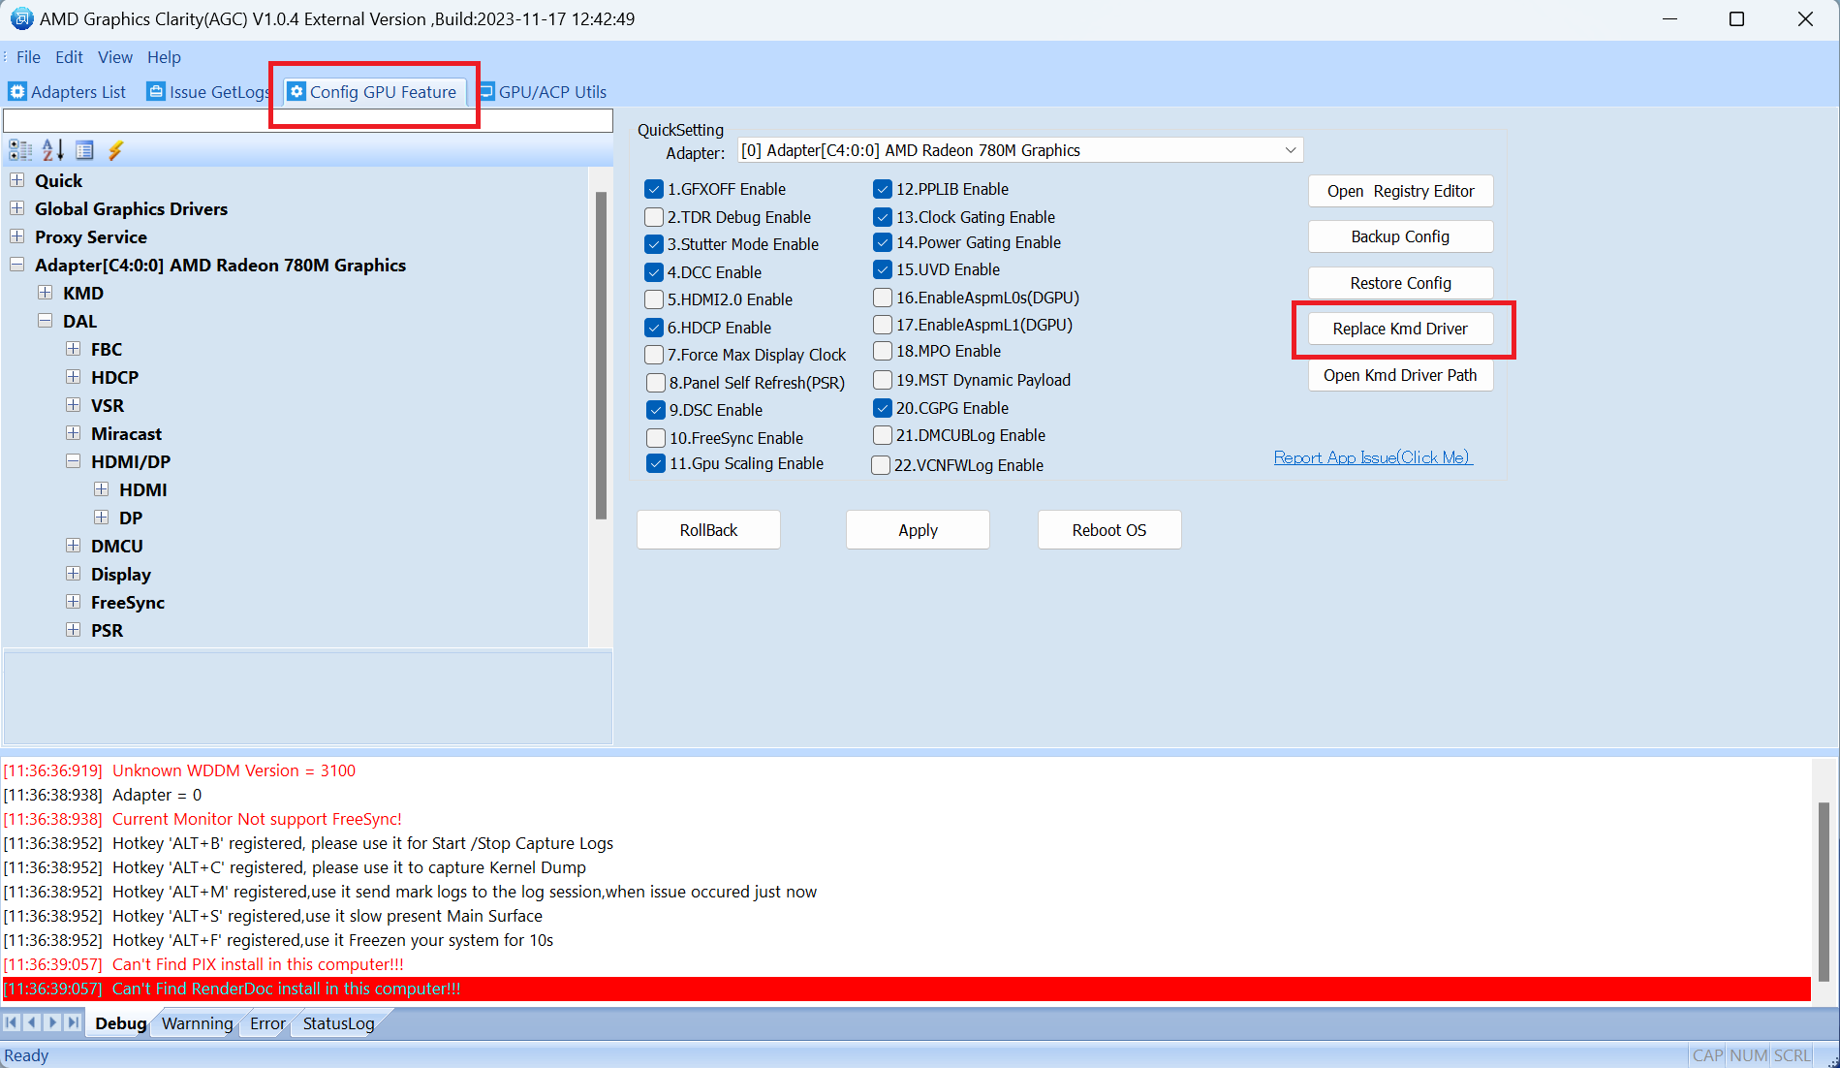The image size is (1840, 1068).
Task: Click the scroll-to-last-tab arrow in log panel
Action: [x=73, y=1022]
